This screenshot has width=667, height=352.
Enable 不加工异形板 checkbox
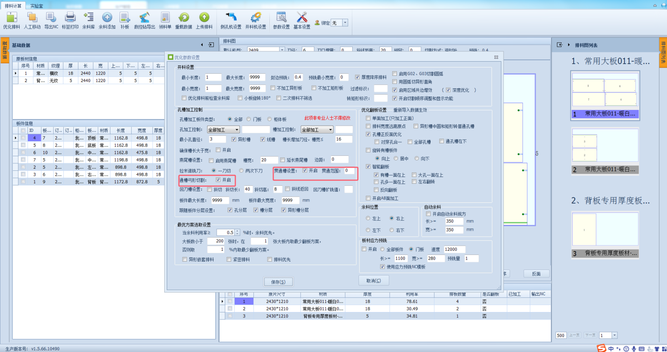pyautogui.click(x=273, y=88)
